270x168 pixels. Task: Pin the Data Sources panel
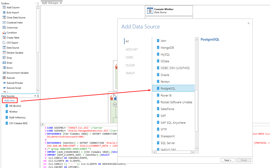(38, 96)
